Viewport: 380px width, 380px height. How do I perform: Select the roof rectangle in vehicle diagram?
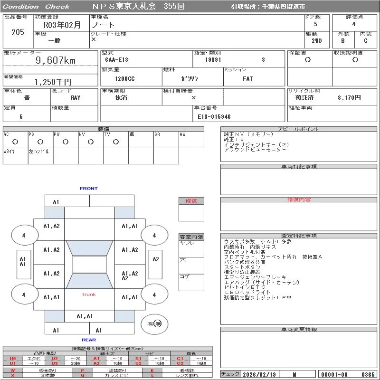(x=89, y=265)
